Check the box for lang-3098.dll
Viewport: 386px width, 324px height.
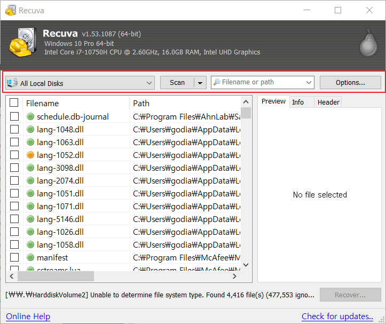(x=14, y=168)
